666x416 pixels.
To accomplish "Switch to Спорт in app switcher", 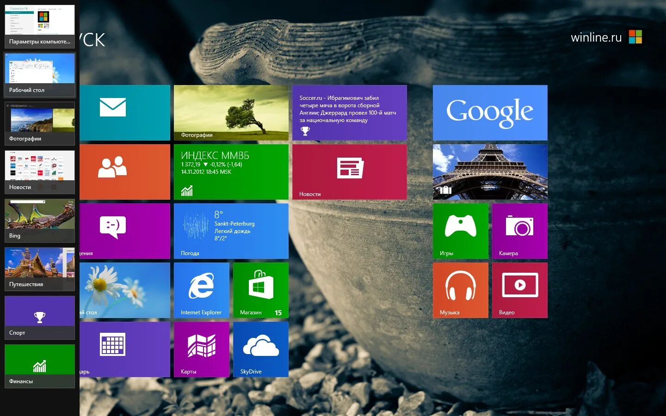I will pos(40,318).
